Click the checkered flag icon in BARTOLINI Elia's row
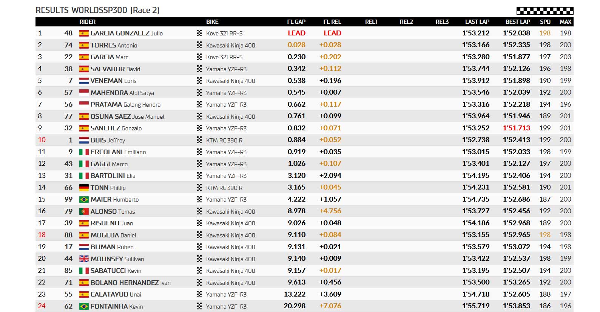 point(199,176)
